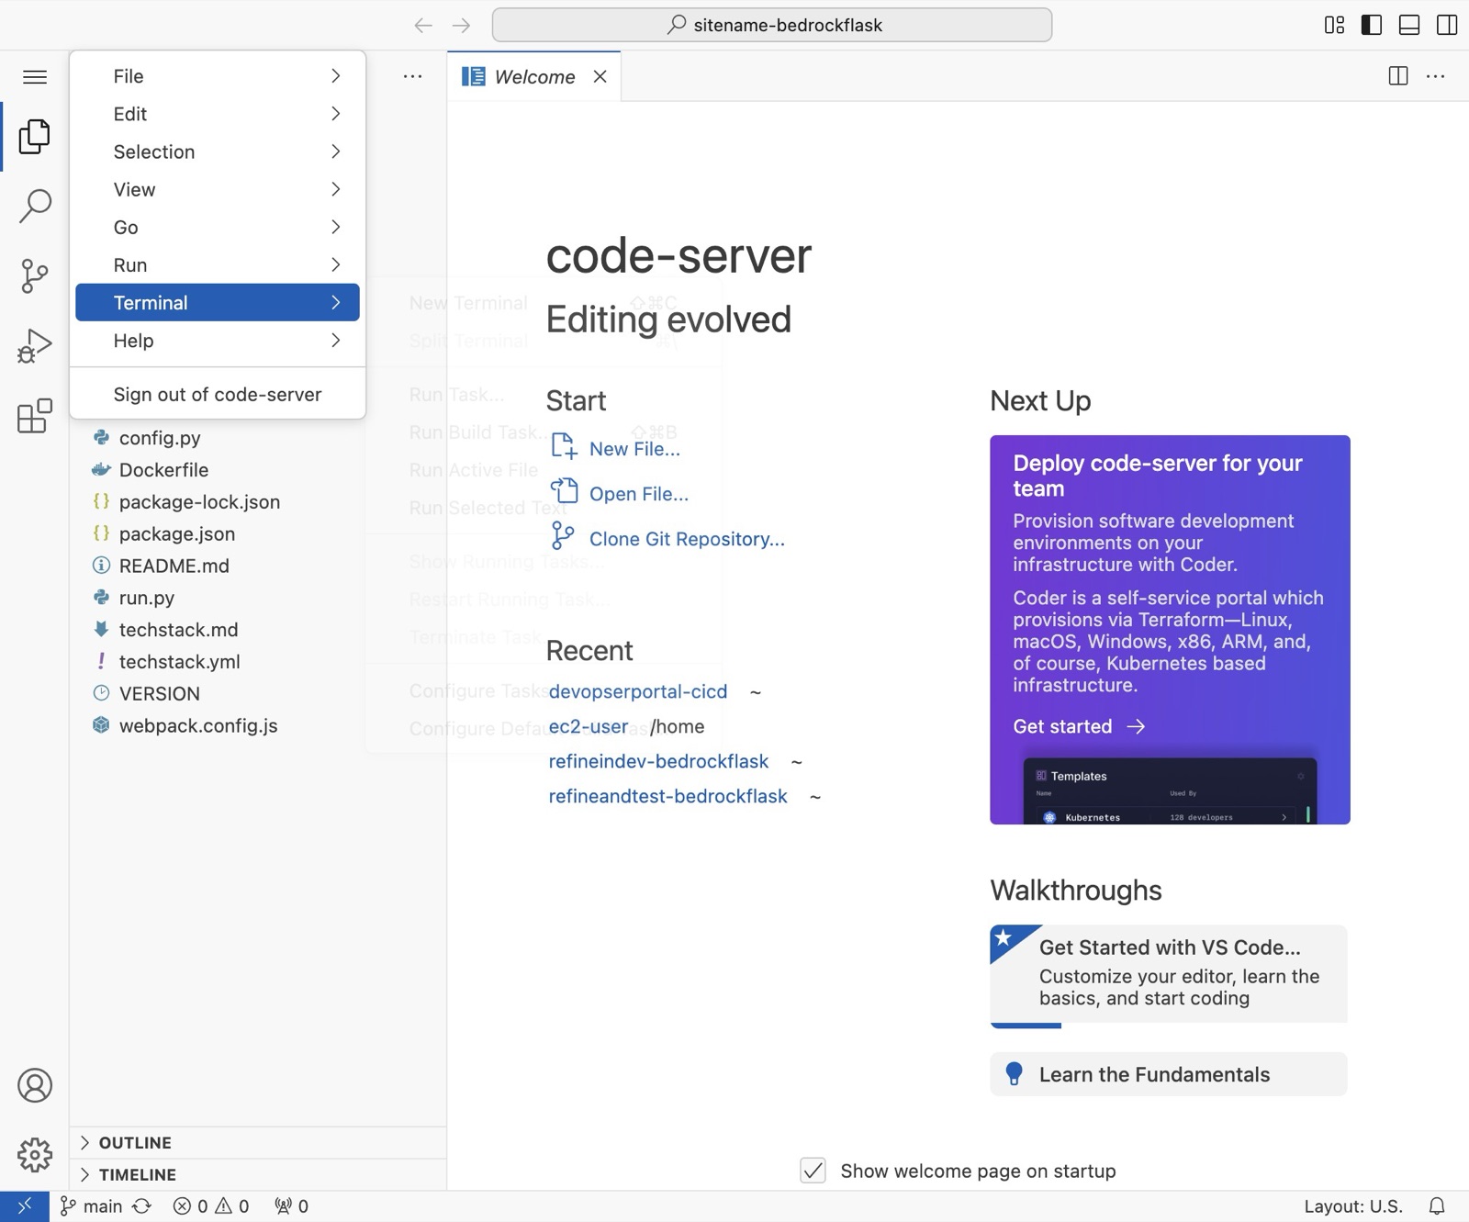Open the Terminal submenu

tap(218, 302)
